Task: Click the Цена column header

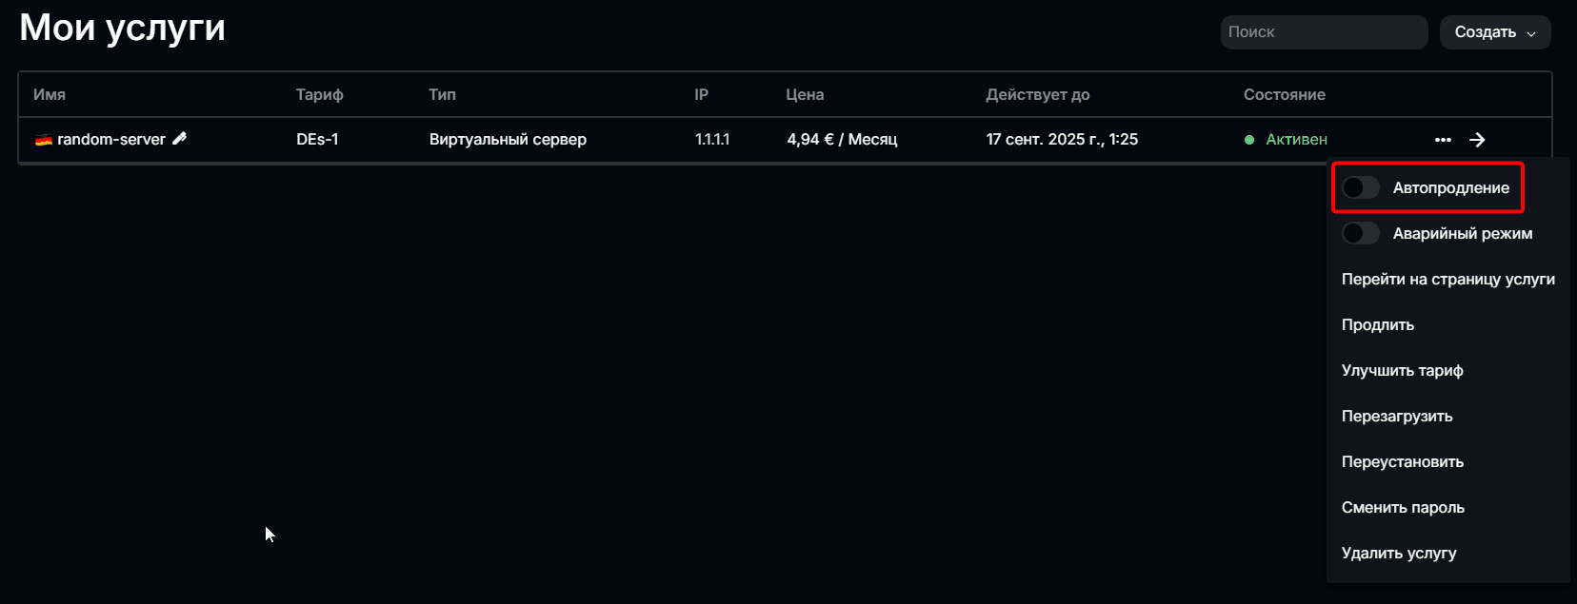Action: pyautogui.click(x=805, y=94)
